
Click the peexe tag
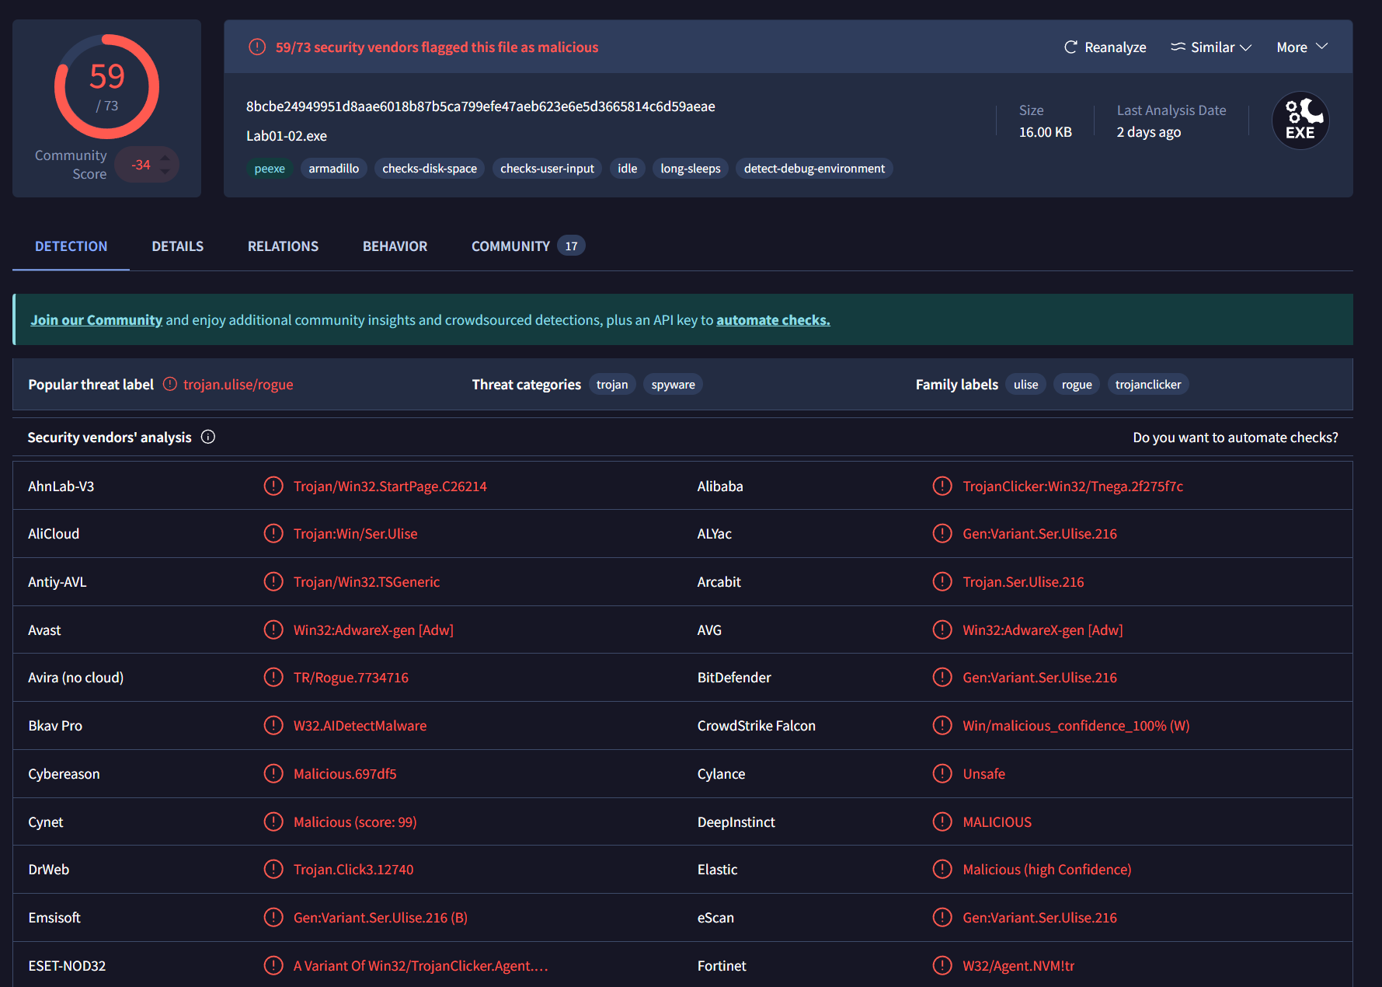[270, 169]
